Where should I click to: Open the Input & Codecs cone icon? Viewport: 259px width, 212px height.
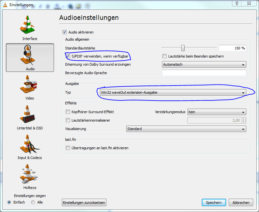pos(29,144)
